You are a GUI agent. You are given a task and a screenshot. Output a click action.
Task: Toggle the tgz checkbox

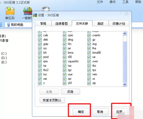64,70
